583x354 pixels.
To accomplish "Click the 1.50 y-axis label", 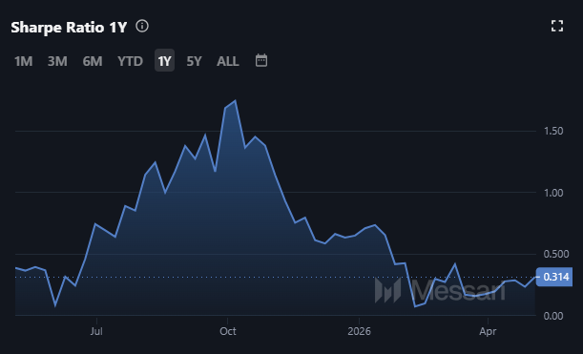I will point(553,132).
